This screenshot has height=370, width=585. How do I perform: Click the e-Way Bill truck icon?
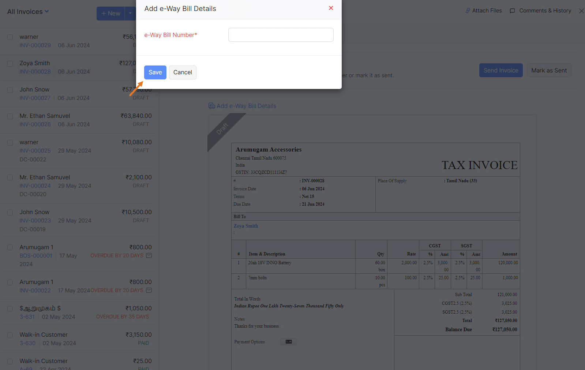(211, 106)
